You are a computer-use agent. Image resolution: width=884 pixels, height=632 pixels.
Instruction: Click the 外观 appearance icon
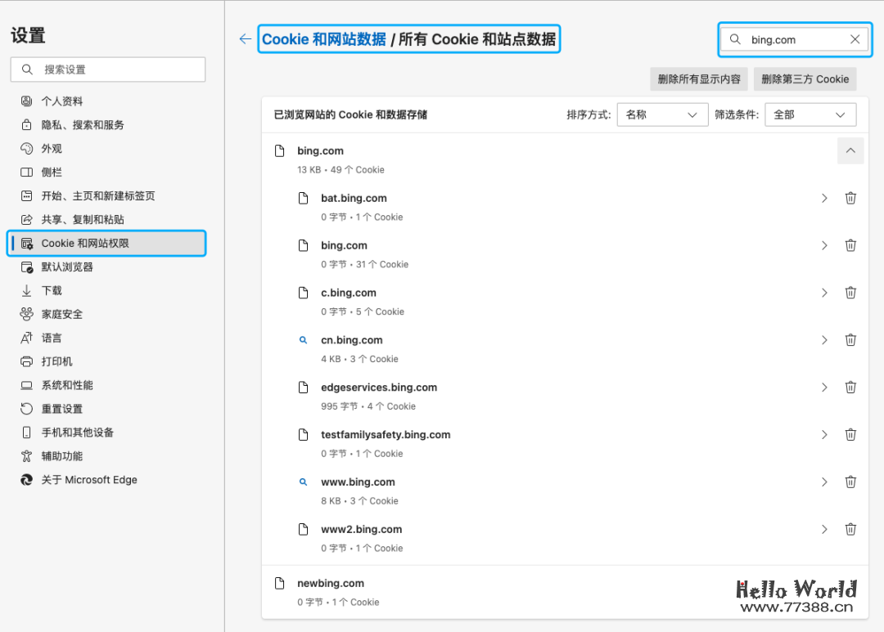coord(27,148)
